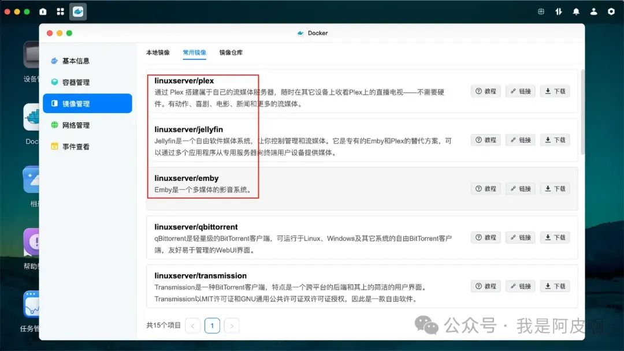The height and width of the screenshot is (351, 624).
Task: Open the user account icon
Action: tap(593, 12)
